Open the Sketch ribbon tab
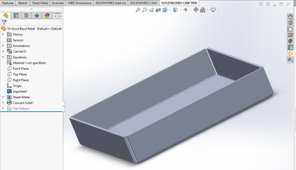Screen dimensions: 296x170 click(23, 3)
